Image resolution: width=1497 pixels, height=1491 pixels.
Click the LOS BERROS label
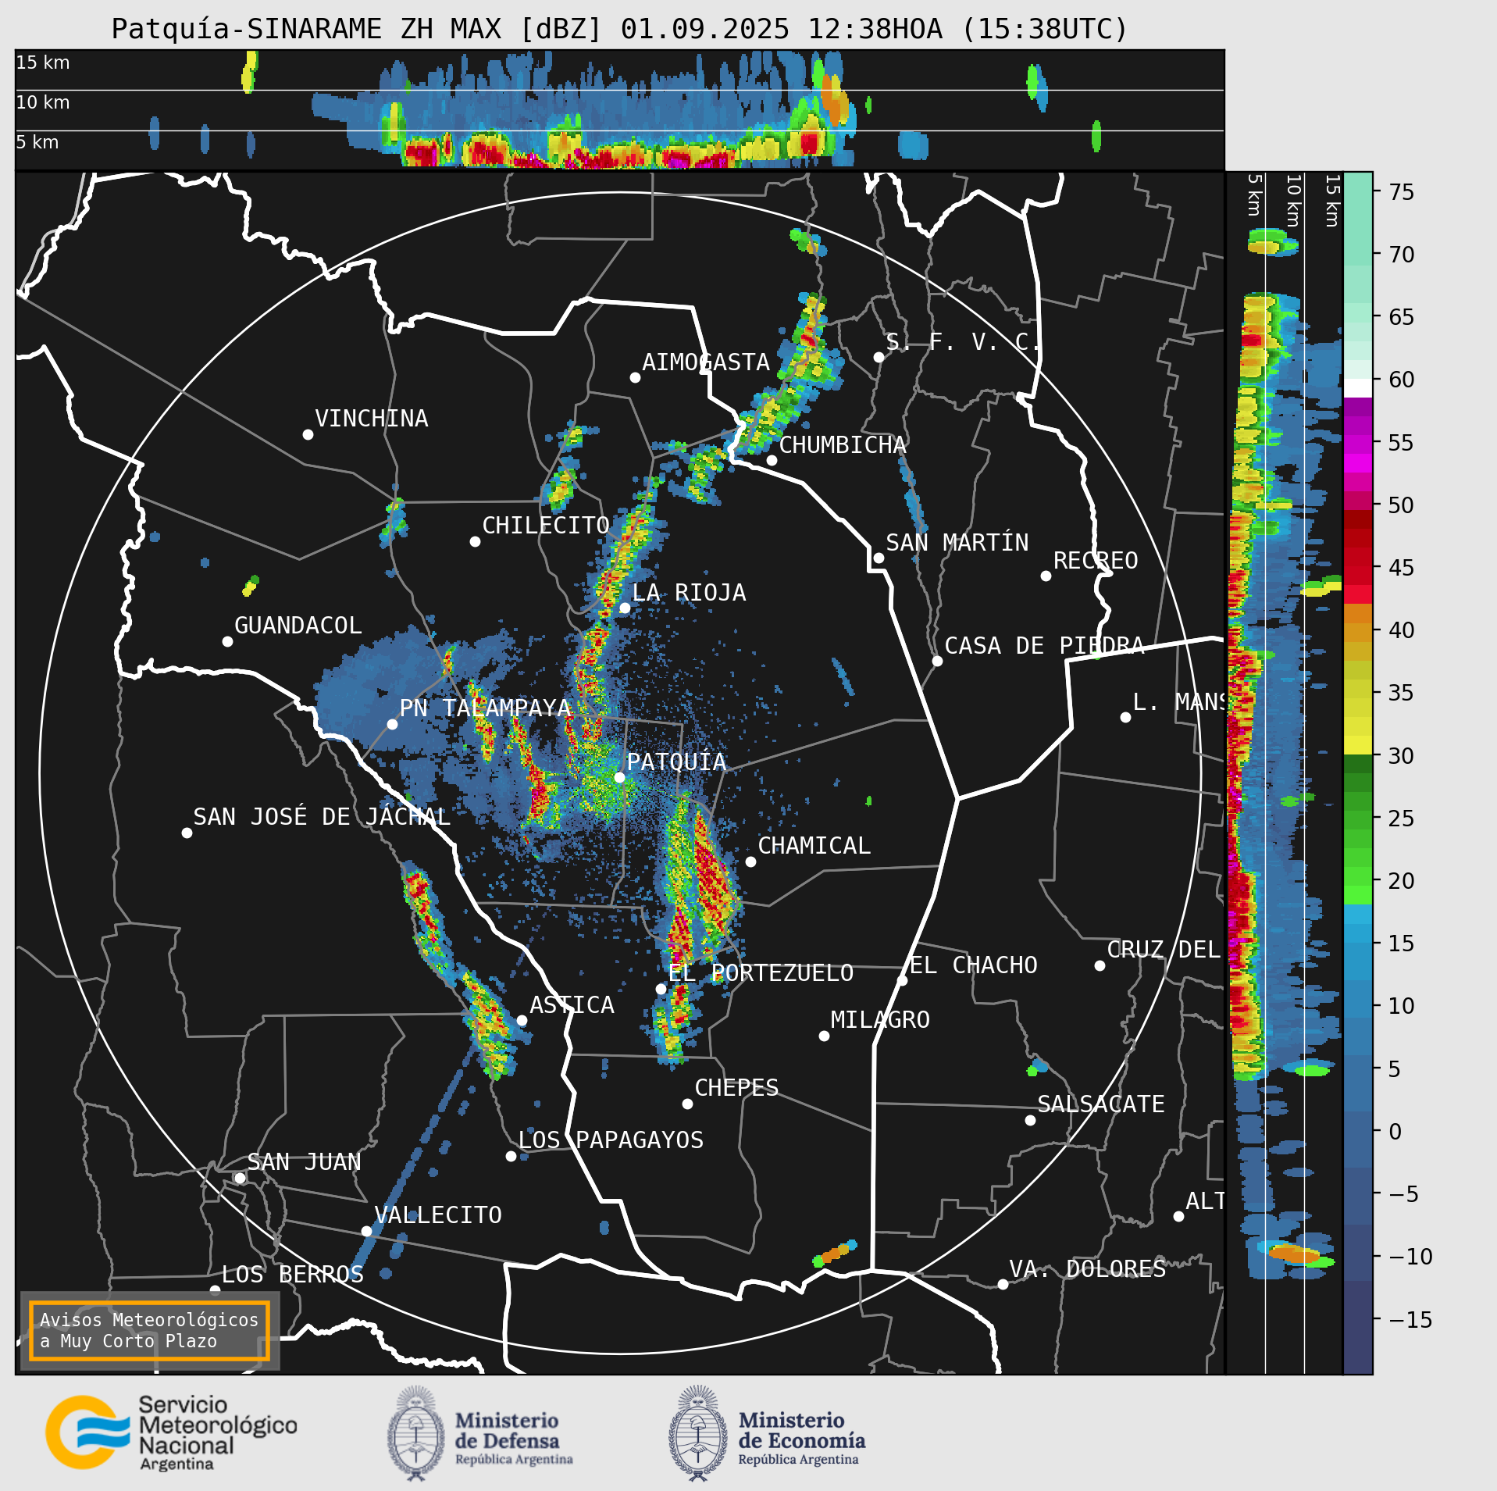[x=292, y=1275]
